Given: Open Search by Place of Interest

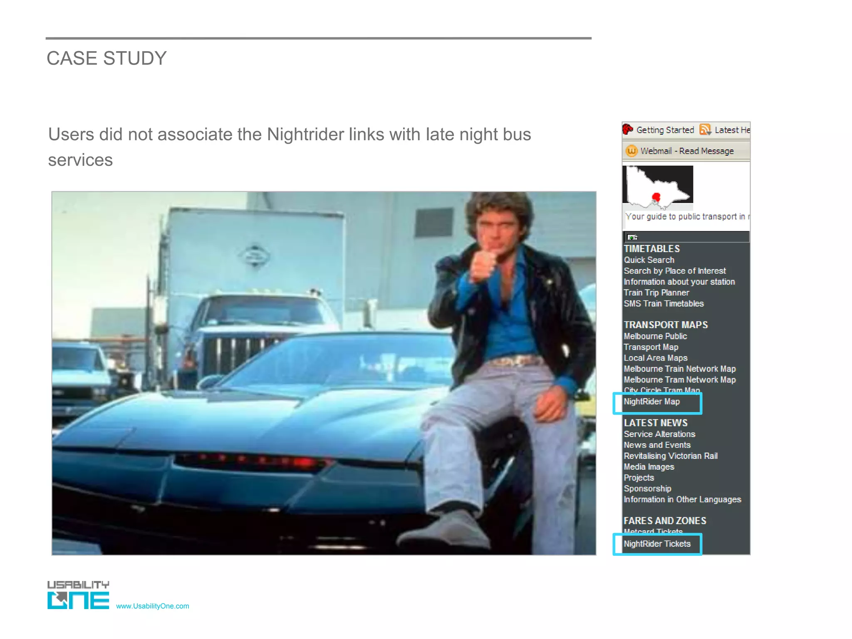Looking at the screenshot, I should [x=675, y=271].
